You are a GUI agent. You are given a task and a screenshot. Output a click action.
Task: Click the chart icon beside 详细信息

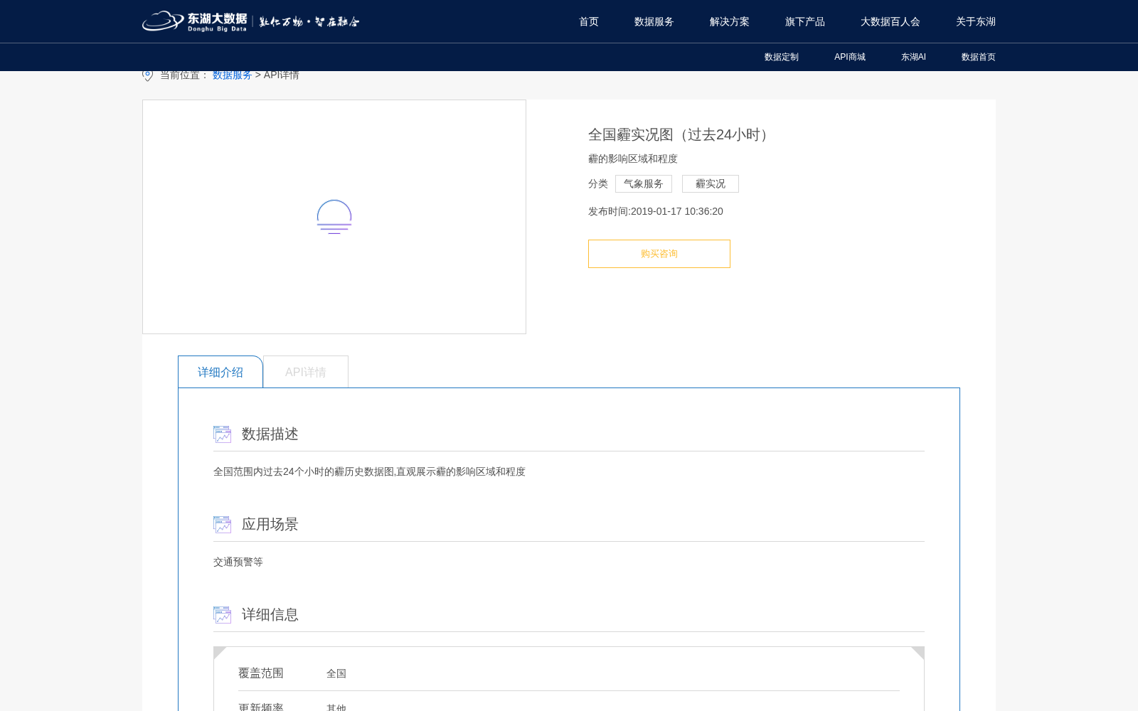click(x=222, y=615)
